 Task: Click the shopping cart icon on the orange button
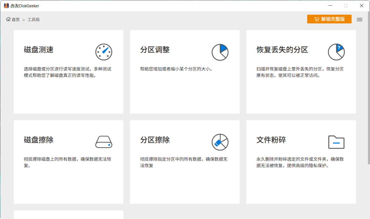point(316,19)
